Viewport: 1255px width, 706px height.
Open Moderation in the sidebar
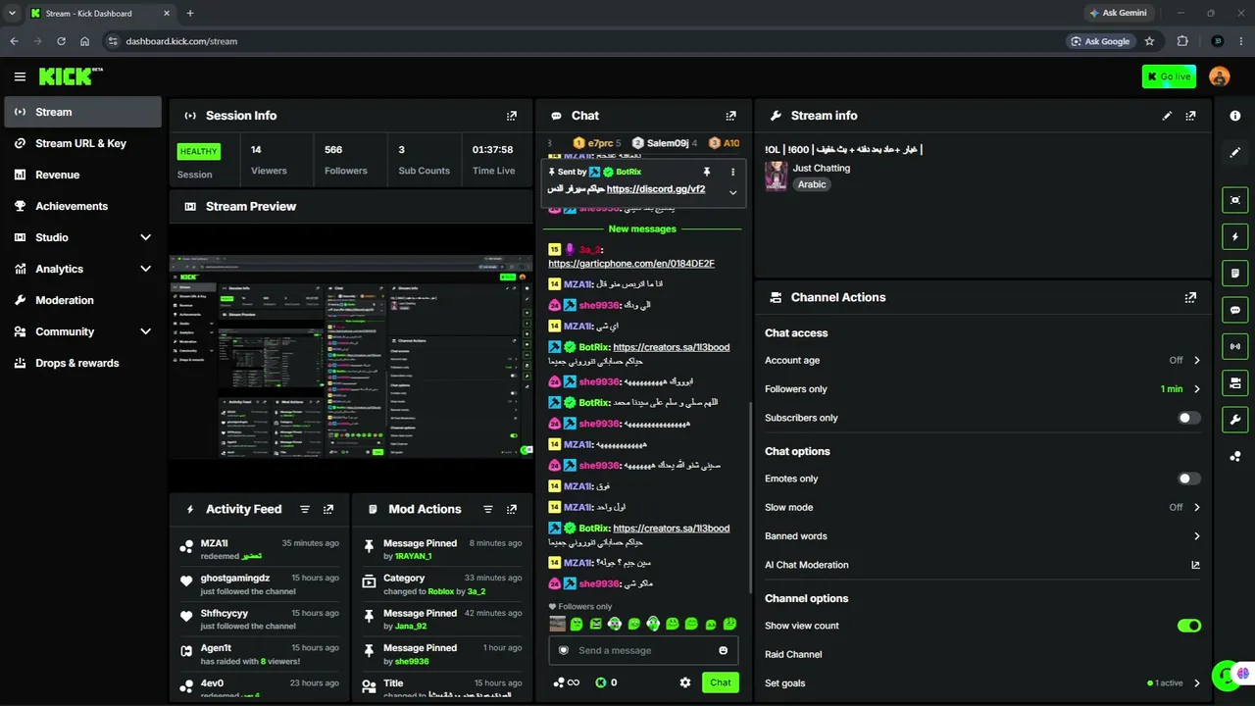pos(82,300)
